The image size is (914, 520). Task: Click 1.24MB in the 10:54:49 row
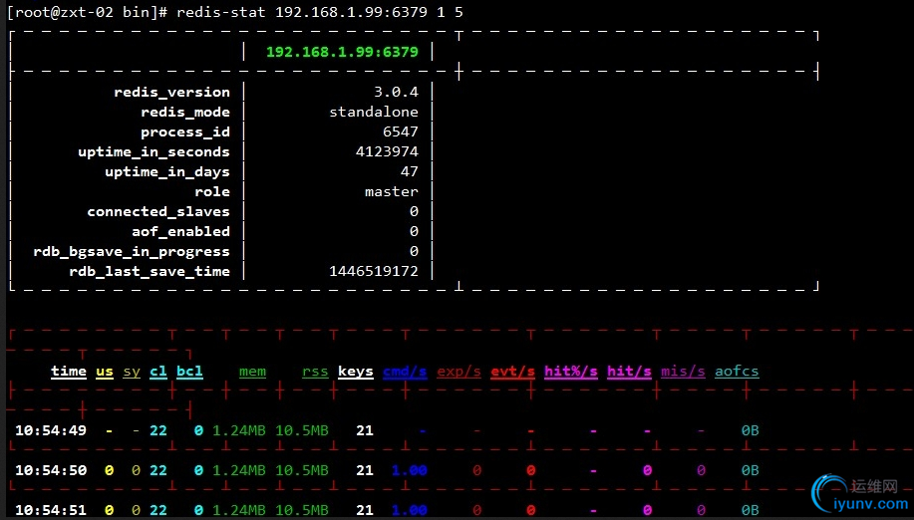pos(239,431)
